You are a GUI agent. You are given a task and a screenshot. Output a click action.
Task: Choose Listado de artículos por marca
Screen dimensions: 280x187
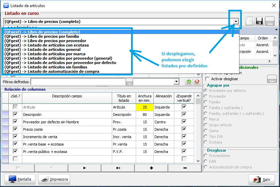pyautogui.click(x=122, y=54)
